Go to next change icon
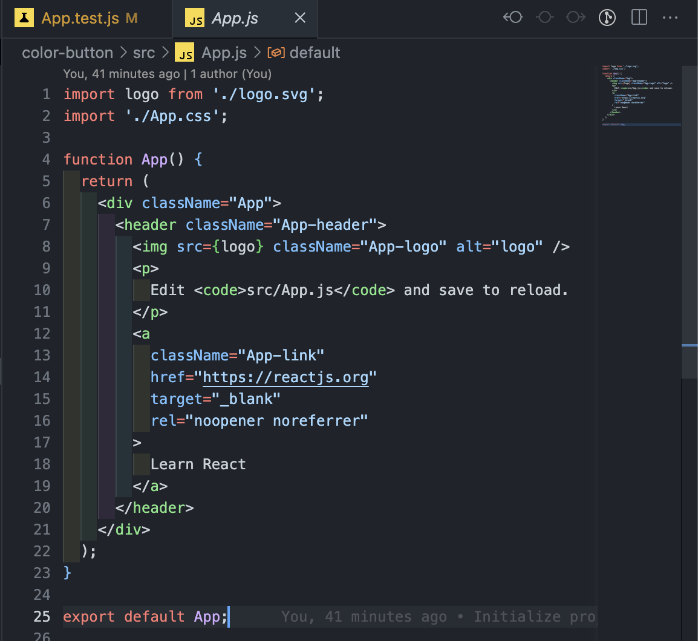Viewport: 698px width, 641px height. tap(576, 18)
